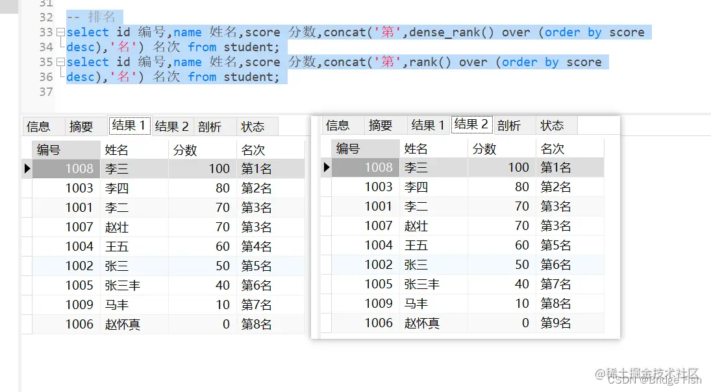Viewport: 711px width, 392px height.
Task: Click 名次 column header in right table
Action: click(569, 148)
